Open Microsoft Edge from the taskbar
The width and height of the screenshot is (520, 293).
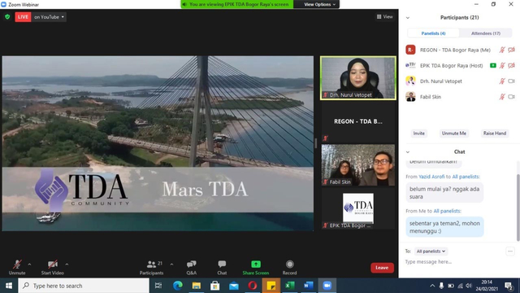(178, 286)
